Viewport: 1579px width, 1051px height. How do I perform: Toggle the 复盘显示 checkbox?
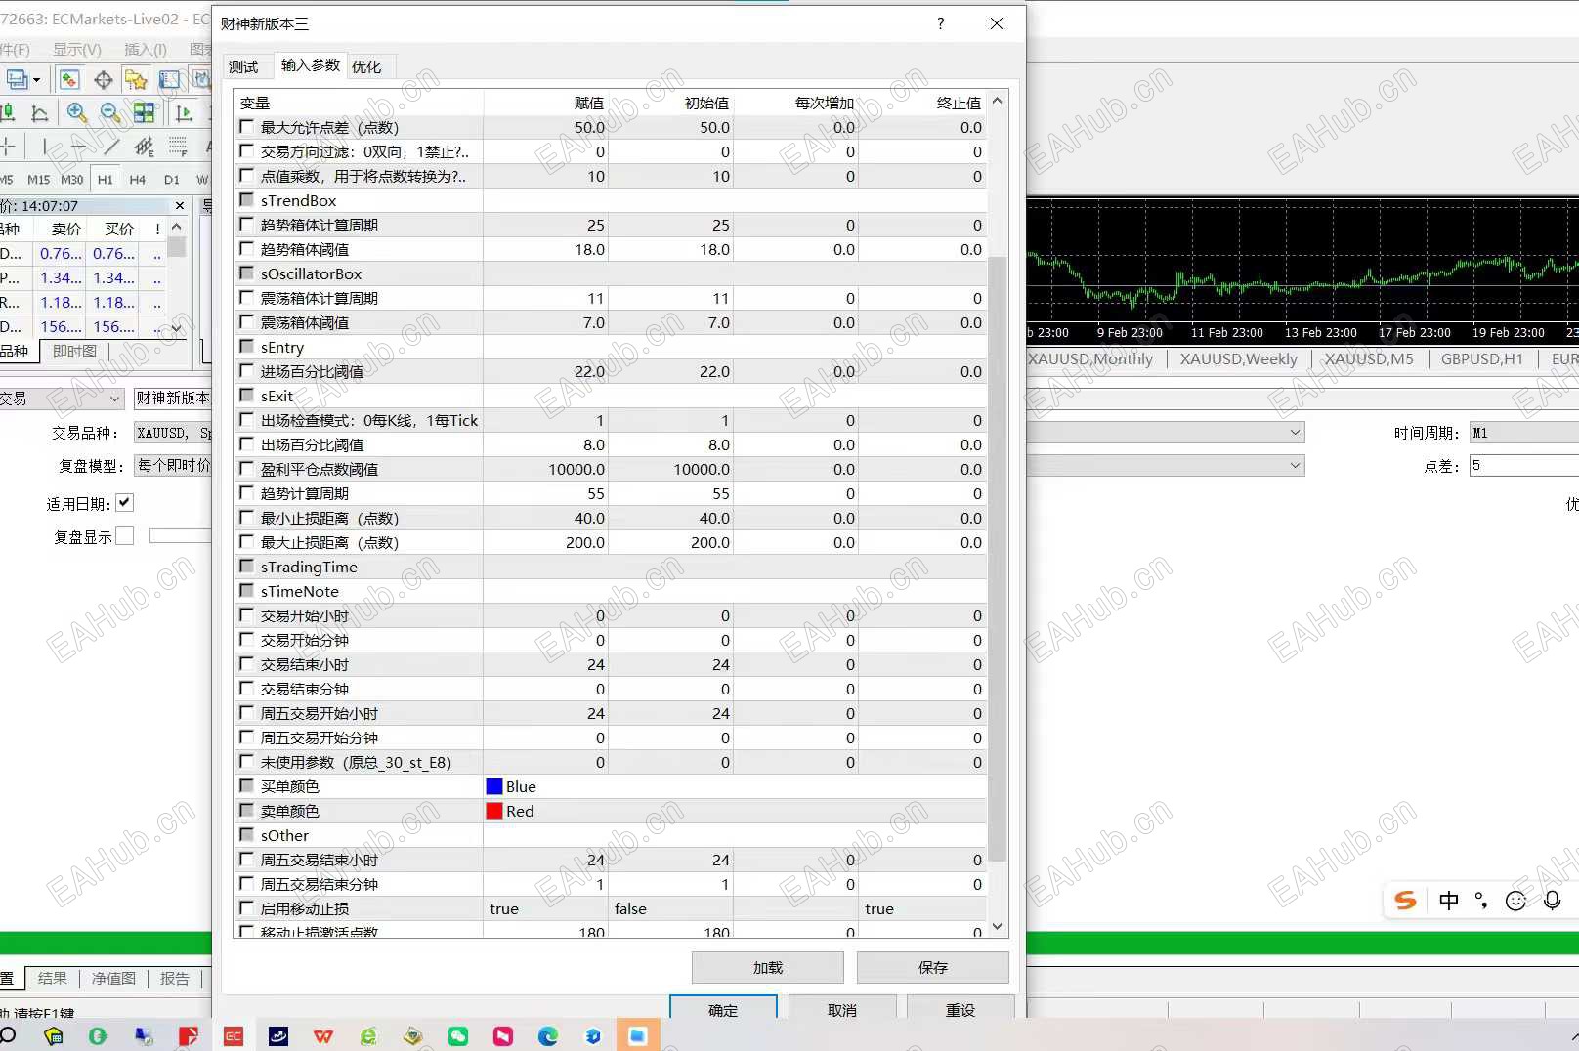click(125, 536)
